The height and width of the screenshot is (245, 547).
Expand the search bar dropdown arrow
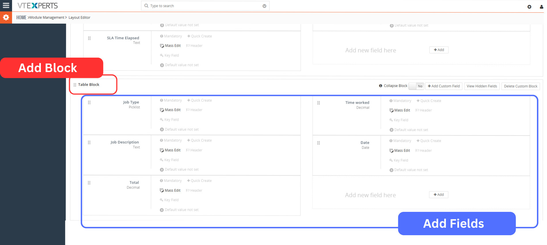coord(264,6)
